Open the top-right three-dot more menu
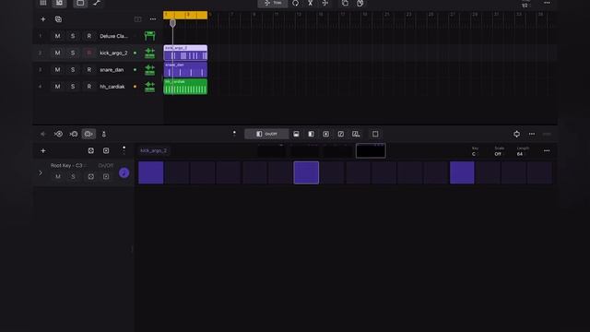 547,3
